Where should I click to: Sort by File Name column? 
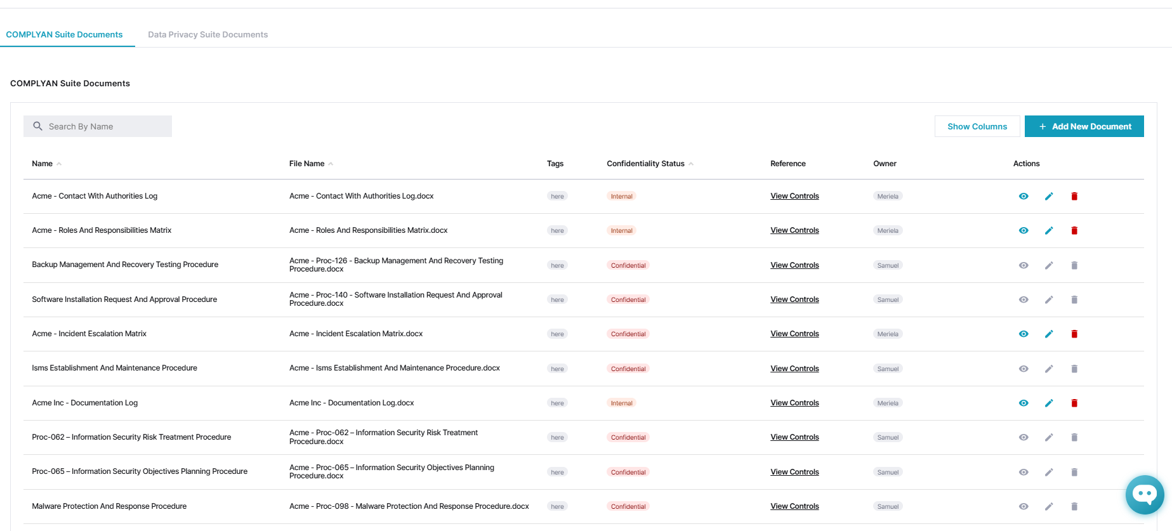pyautogui.click(x=331, y=164)
